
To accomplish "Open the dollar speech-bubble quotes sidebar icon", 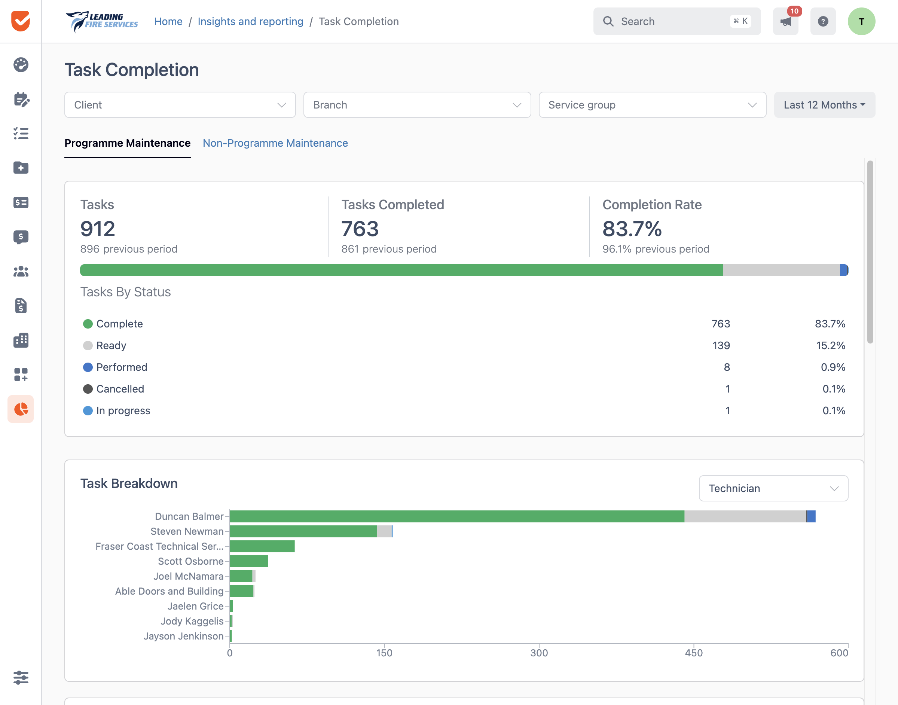I will tap(21, 237).
